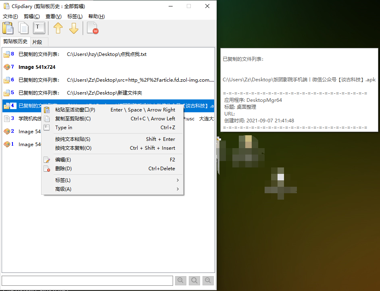This screenshot has width=380, height=291.
Task: Select 删除(D) in the context menu
Action: (63, 168)
